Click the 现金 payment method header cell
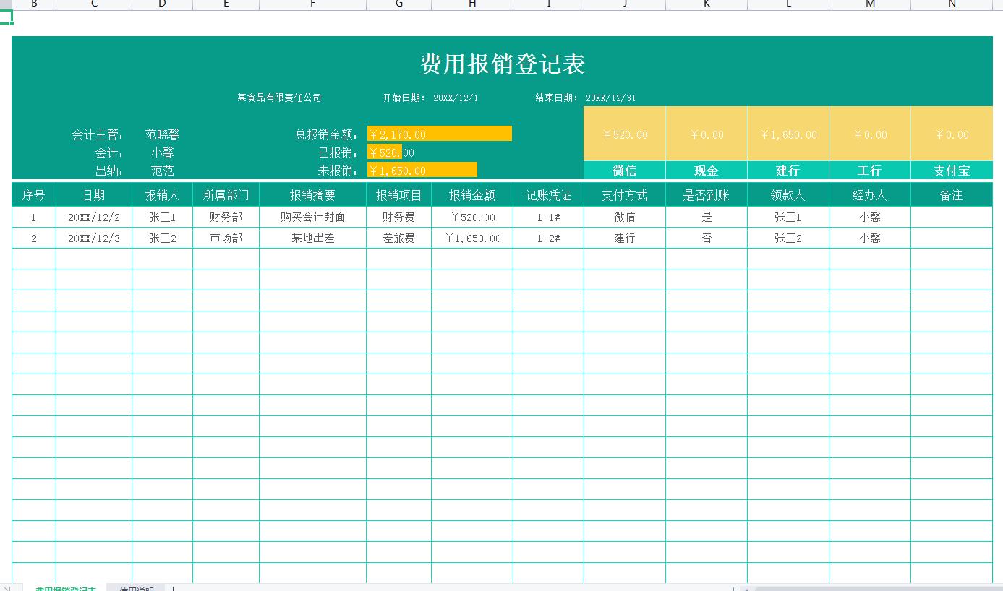The width and height of the screenshot is (1003, 591). pos(706,171)
